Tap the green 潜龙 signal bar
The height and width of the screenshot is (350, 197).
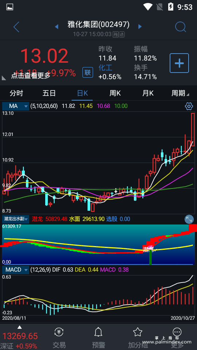point(150,257)
